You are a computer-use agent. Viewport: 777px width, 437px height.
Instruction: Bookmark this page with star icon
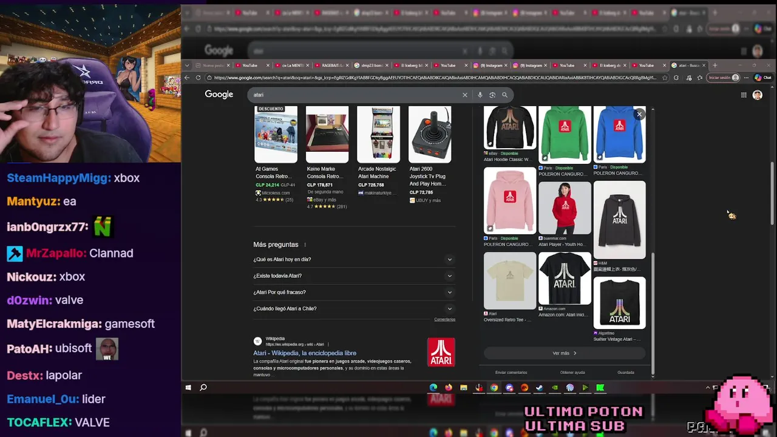665,78
